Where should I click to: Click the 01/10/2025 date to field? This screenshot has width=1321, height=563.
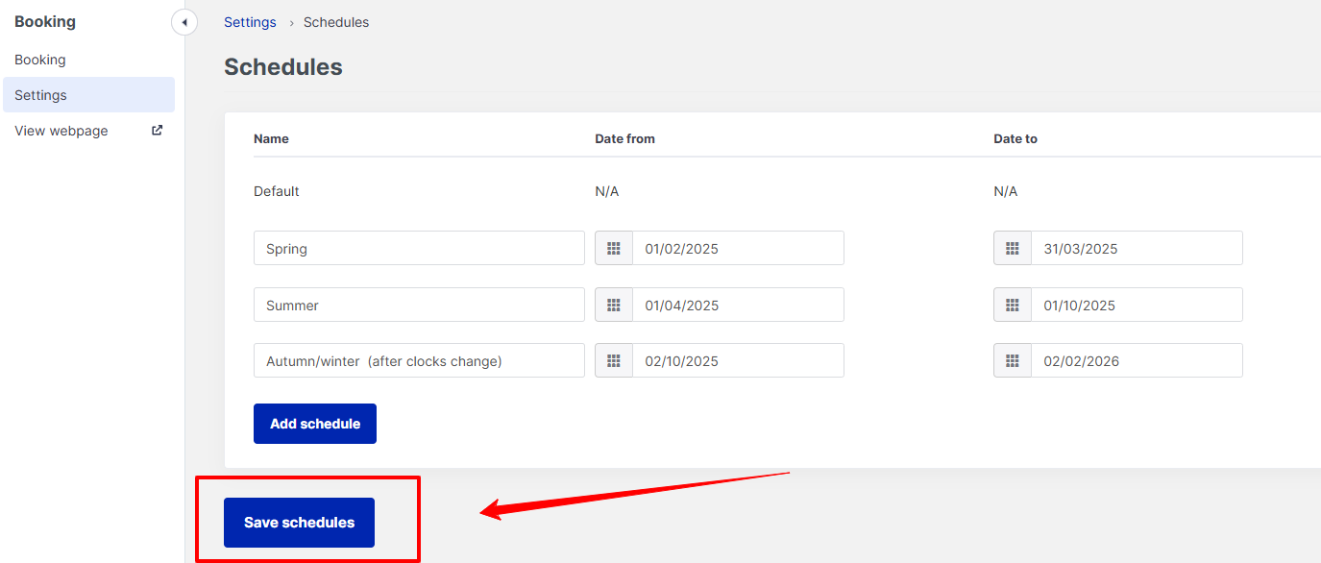click(x=1137, y=305)
